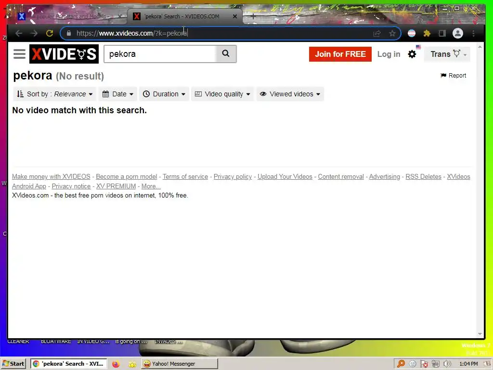493x370 pixels.
Task: Click the orange magnifier tray icon
Action: click(x=401, y=364)
